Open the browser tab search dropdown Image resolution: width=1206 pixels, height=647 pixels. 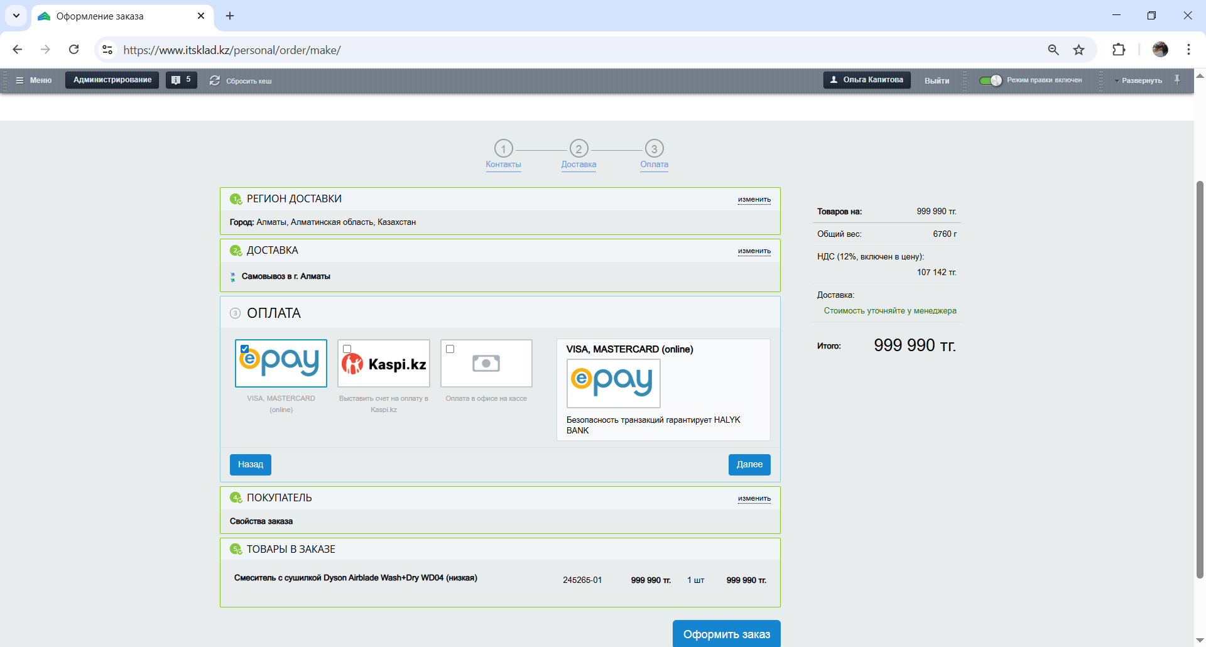[x=16, y=16]
